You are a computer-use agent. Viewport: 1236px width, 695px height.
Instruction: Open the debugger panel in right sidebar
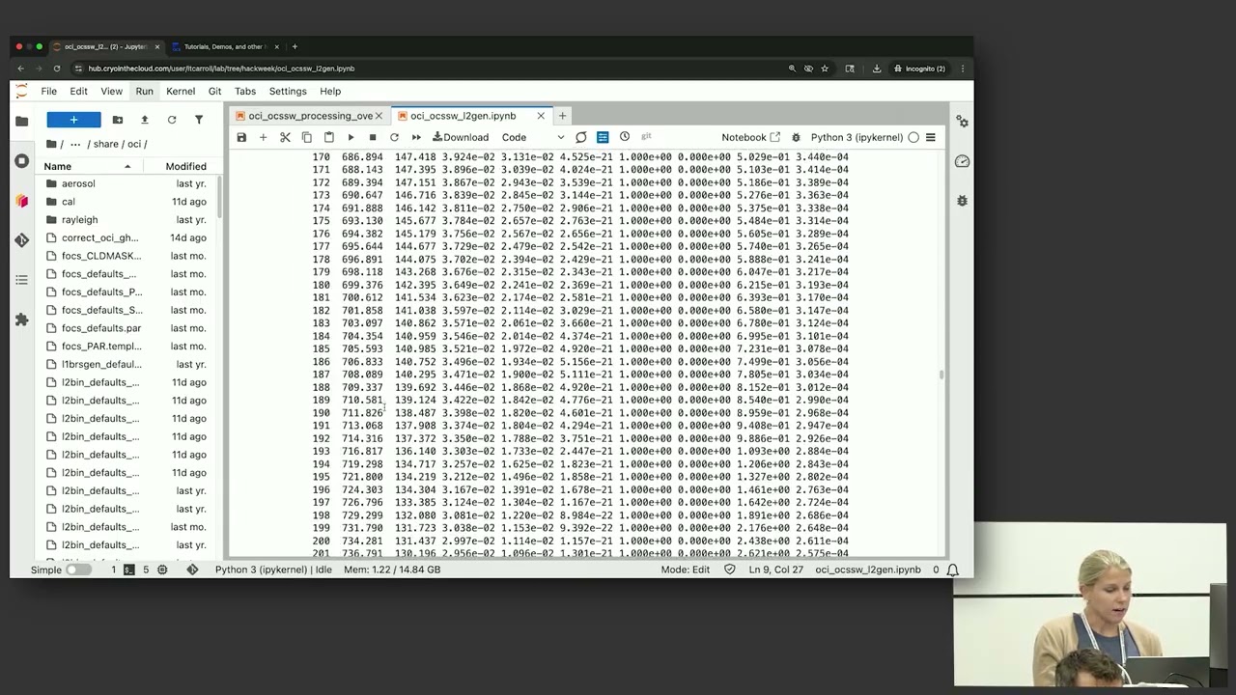click(x=962, y=201)
